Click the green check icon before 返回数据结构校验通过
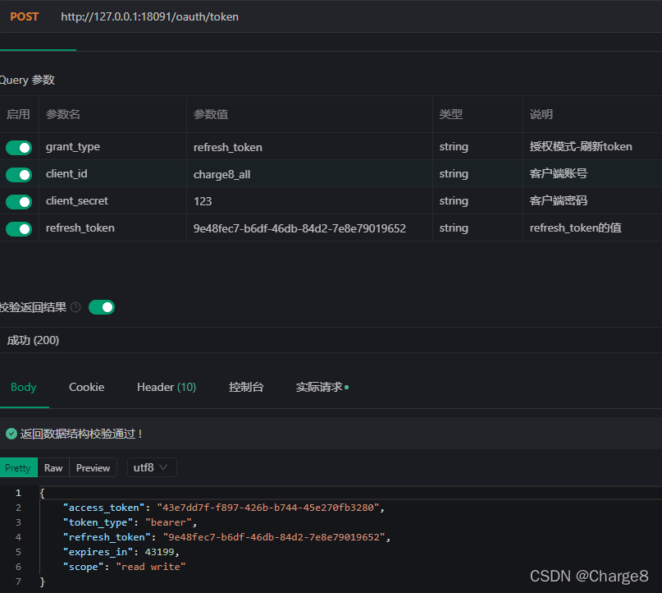The height and width of the screenshot is (593, 662). pyautogui.click(x=11, y=434)
